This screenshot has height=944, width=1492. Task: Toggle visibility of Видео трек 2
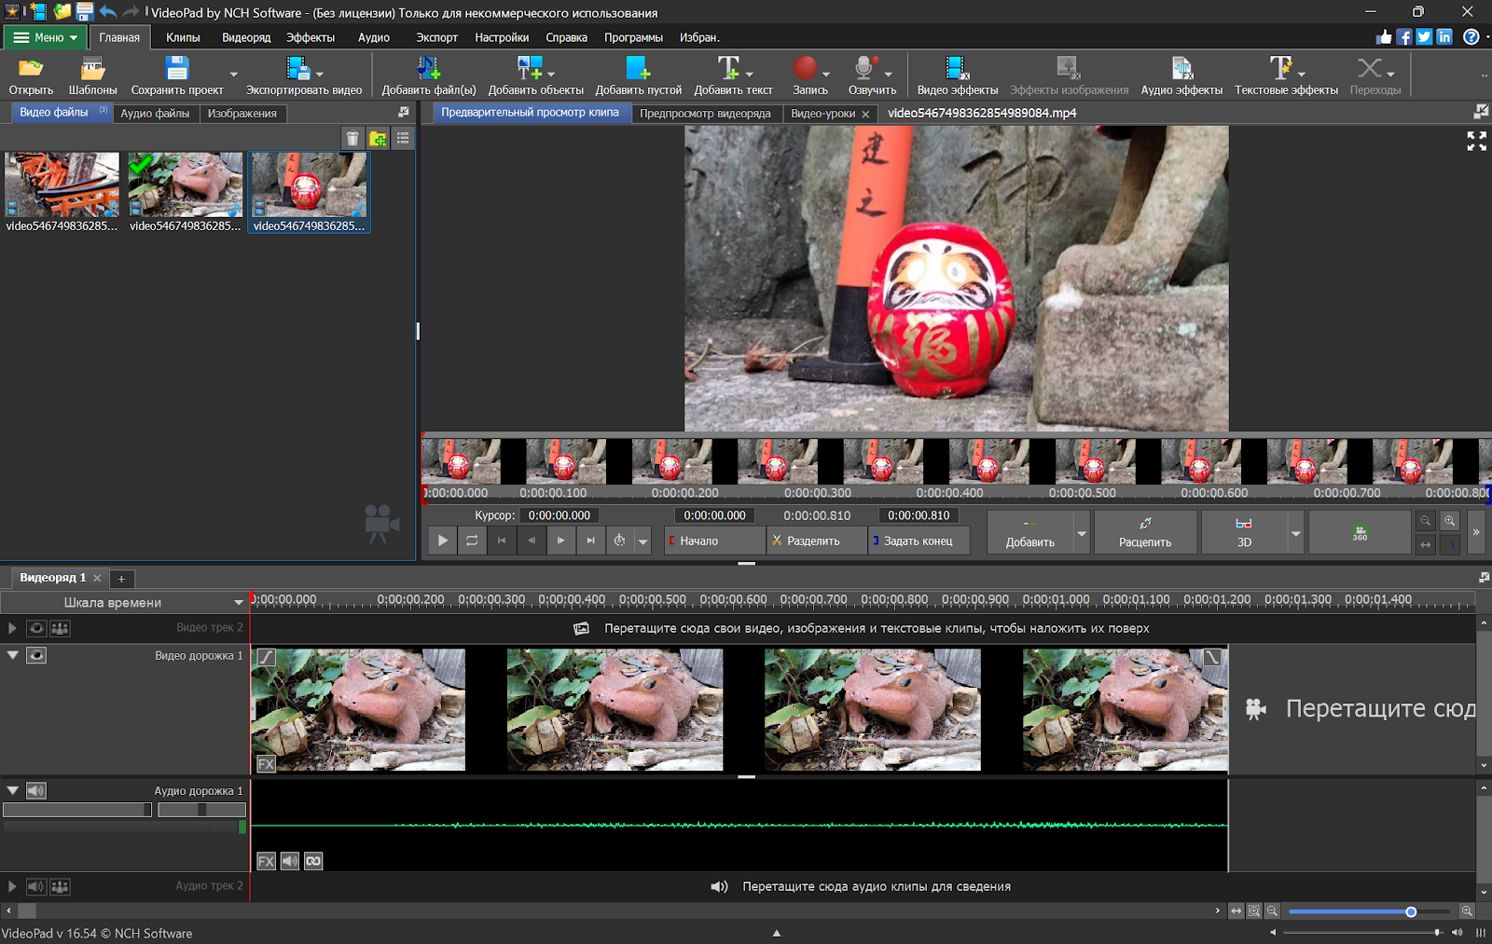tap(36, 628)
